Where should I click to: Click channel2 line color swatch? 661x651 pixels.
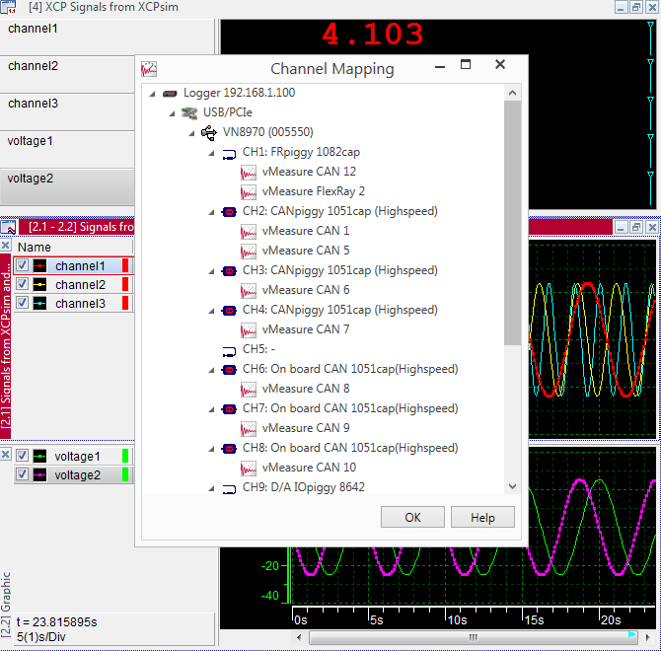pos(40,284)
